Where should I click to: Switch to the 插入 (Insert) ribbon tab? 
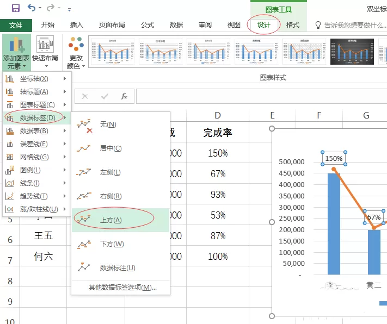tap(76, 25)
